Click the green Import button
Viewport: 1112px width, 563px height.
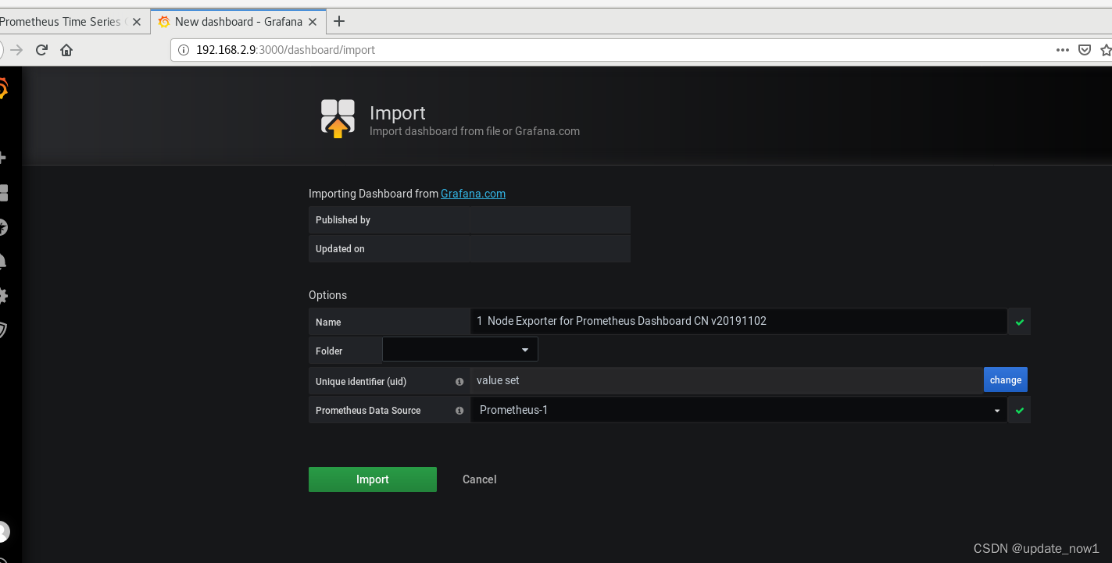point(373,479)
